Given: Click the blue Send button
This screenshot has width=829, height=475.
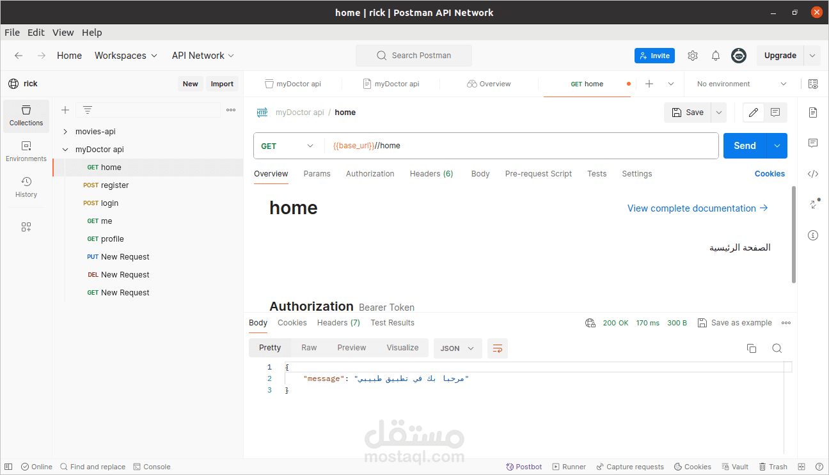Looking at the screenshot, I should [x=745, y=146].
